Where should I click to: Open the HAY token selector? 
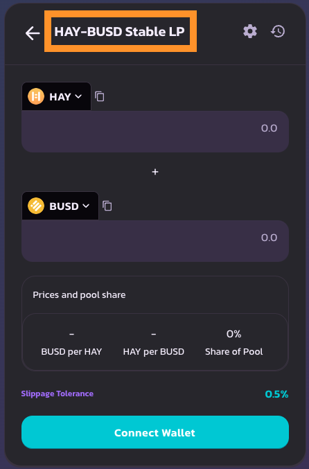[x=57, y=96]
